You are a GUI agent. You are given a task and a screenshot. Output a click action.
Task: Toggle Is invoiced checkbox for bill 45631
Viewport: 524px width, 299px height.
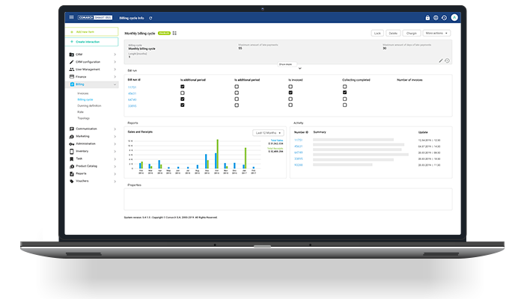point(290,93)
